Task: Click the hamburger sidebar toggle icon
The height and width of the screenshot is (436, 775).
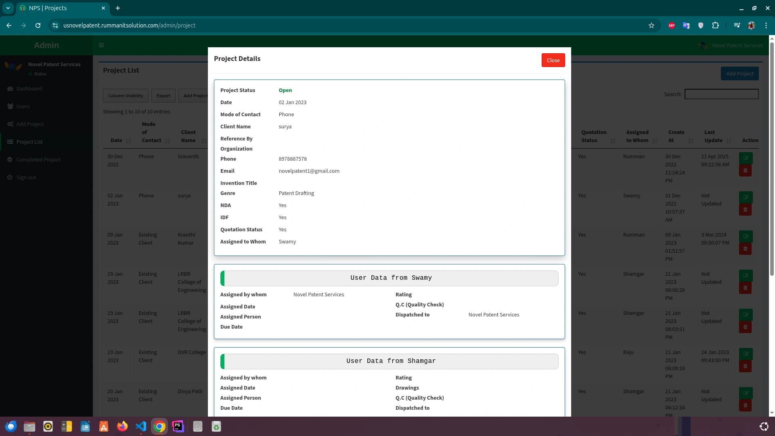Action: click(x=101, y=45)
